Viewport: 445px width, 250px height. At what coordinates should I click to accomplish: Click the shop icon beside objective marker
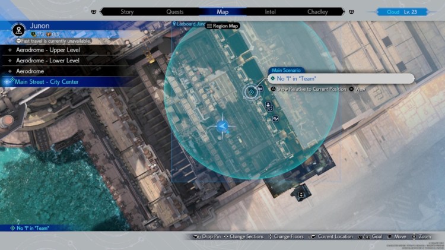coord(260,88)
